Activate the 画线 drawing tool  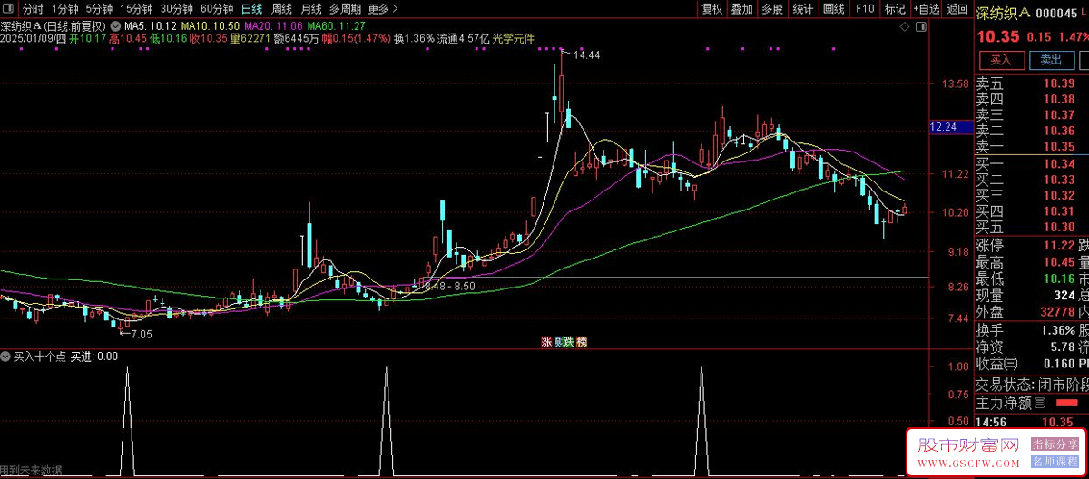pyautogui.click(x=833, y=9)
